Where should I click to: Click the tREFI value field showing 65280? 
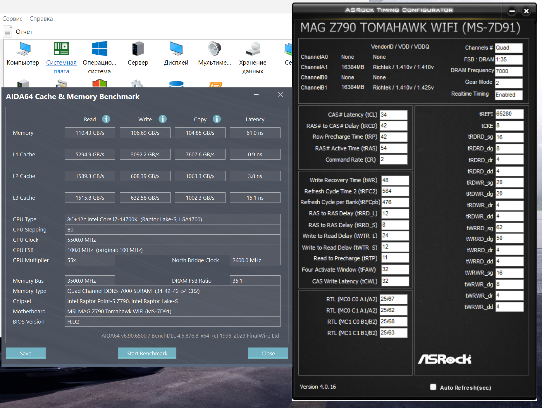point(510,114)
